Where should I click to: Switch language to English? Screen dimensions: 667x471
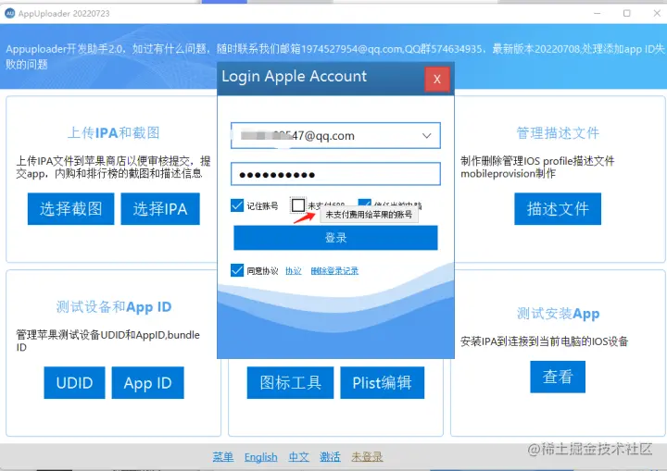260,457
